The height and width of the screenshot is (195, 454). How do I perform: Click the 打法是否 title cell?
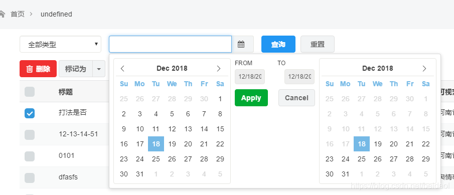pyautogui.click(x=73, y=113)
